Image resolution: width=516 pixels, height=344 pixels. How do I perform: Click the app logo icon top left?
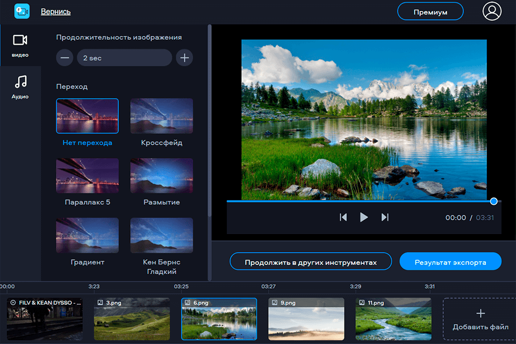point(21,11)
